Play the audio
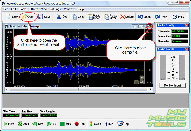The height and width of the screenshot is (131, 191). click(x=9, y=124)
